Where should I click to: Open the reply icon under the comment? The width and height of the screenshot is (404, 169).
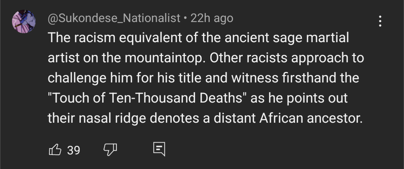point(159,149)
